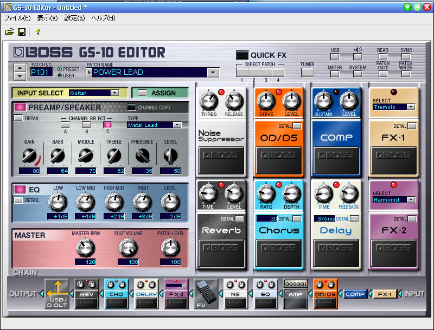The width and height of the screenshot is (434, 330).
Task: Open the INPUT SELECT Guitar dropdown
Action: click(x=114, y=93)
